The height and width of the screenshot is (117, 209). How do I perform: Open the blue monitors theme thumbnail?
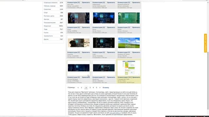pos(104,18)
